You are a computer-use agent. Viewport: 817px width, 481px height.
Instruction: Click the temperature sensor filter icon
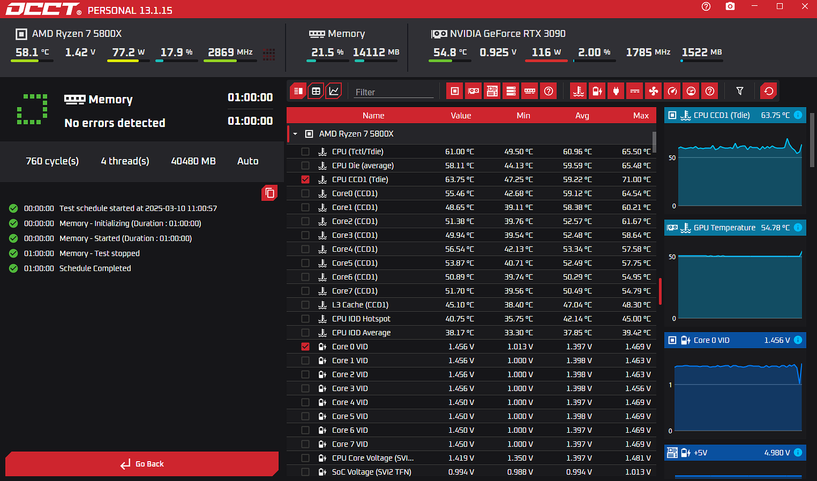(578, 91)
